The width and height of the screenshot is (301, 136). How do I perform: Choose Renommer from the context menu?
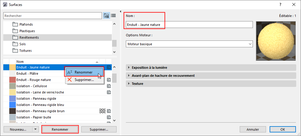(x=84, y=72)
